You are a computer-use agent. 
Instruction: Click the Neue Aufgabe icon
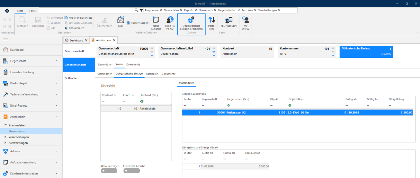[x=156, y=20]
